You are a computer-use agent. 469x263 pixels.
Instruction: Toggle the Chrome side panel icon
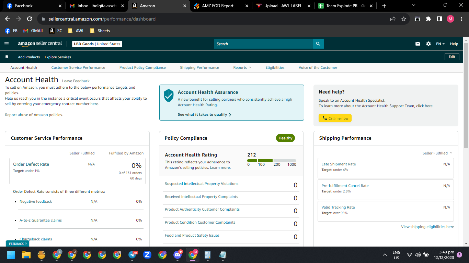point(439,19)
